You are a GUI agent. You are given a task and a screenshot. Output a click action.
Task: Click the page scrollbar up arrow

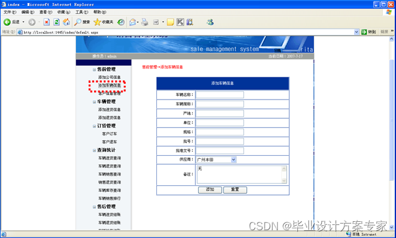pos(391,39)
